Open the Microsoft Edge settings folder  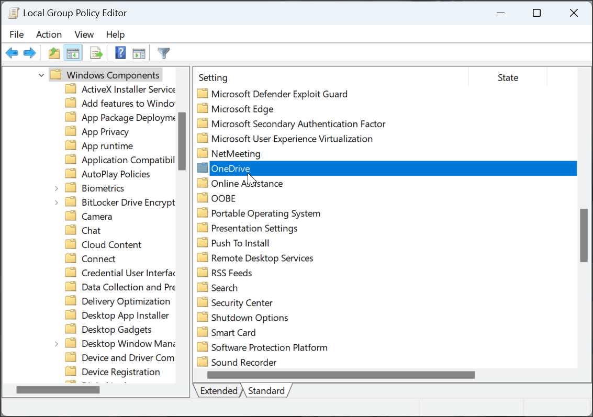coord(241,108)
